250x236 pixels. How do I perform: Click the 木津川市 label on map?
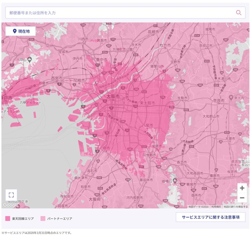224,79
